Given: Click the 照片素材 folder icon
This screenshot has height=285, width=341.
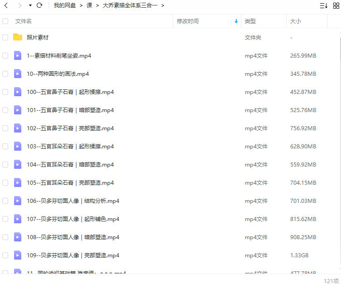Looking at the screenshot, I should click(x=18, y=37).
